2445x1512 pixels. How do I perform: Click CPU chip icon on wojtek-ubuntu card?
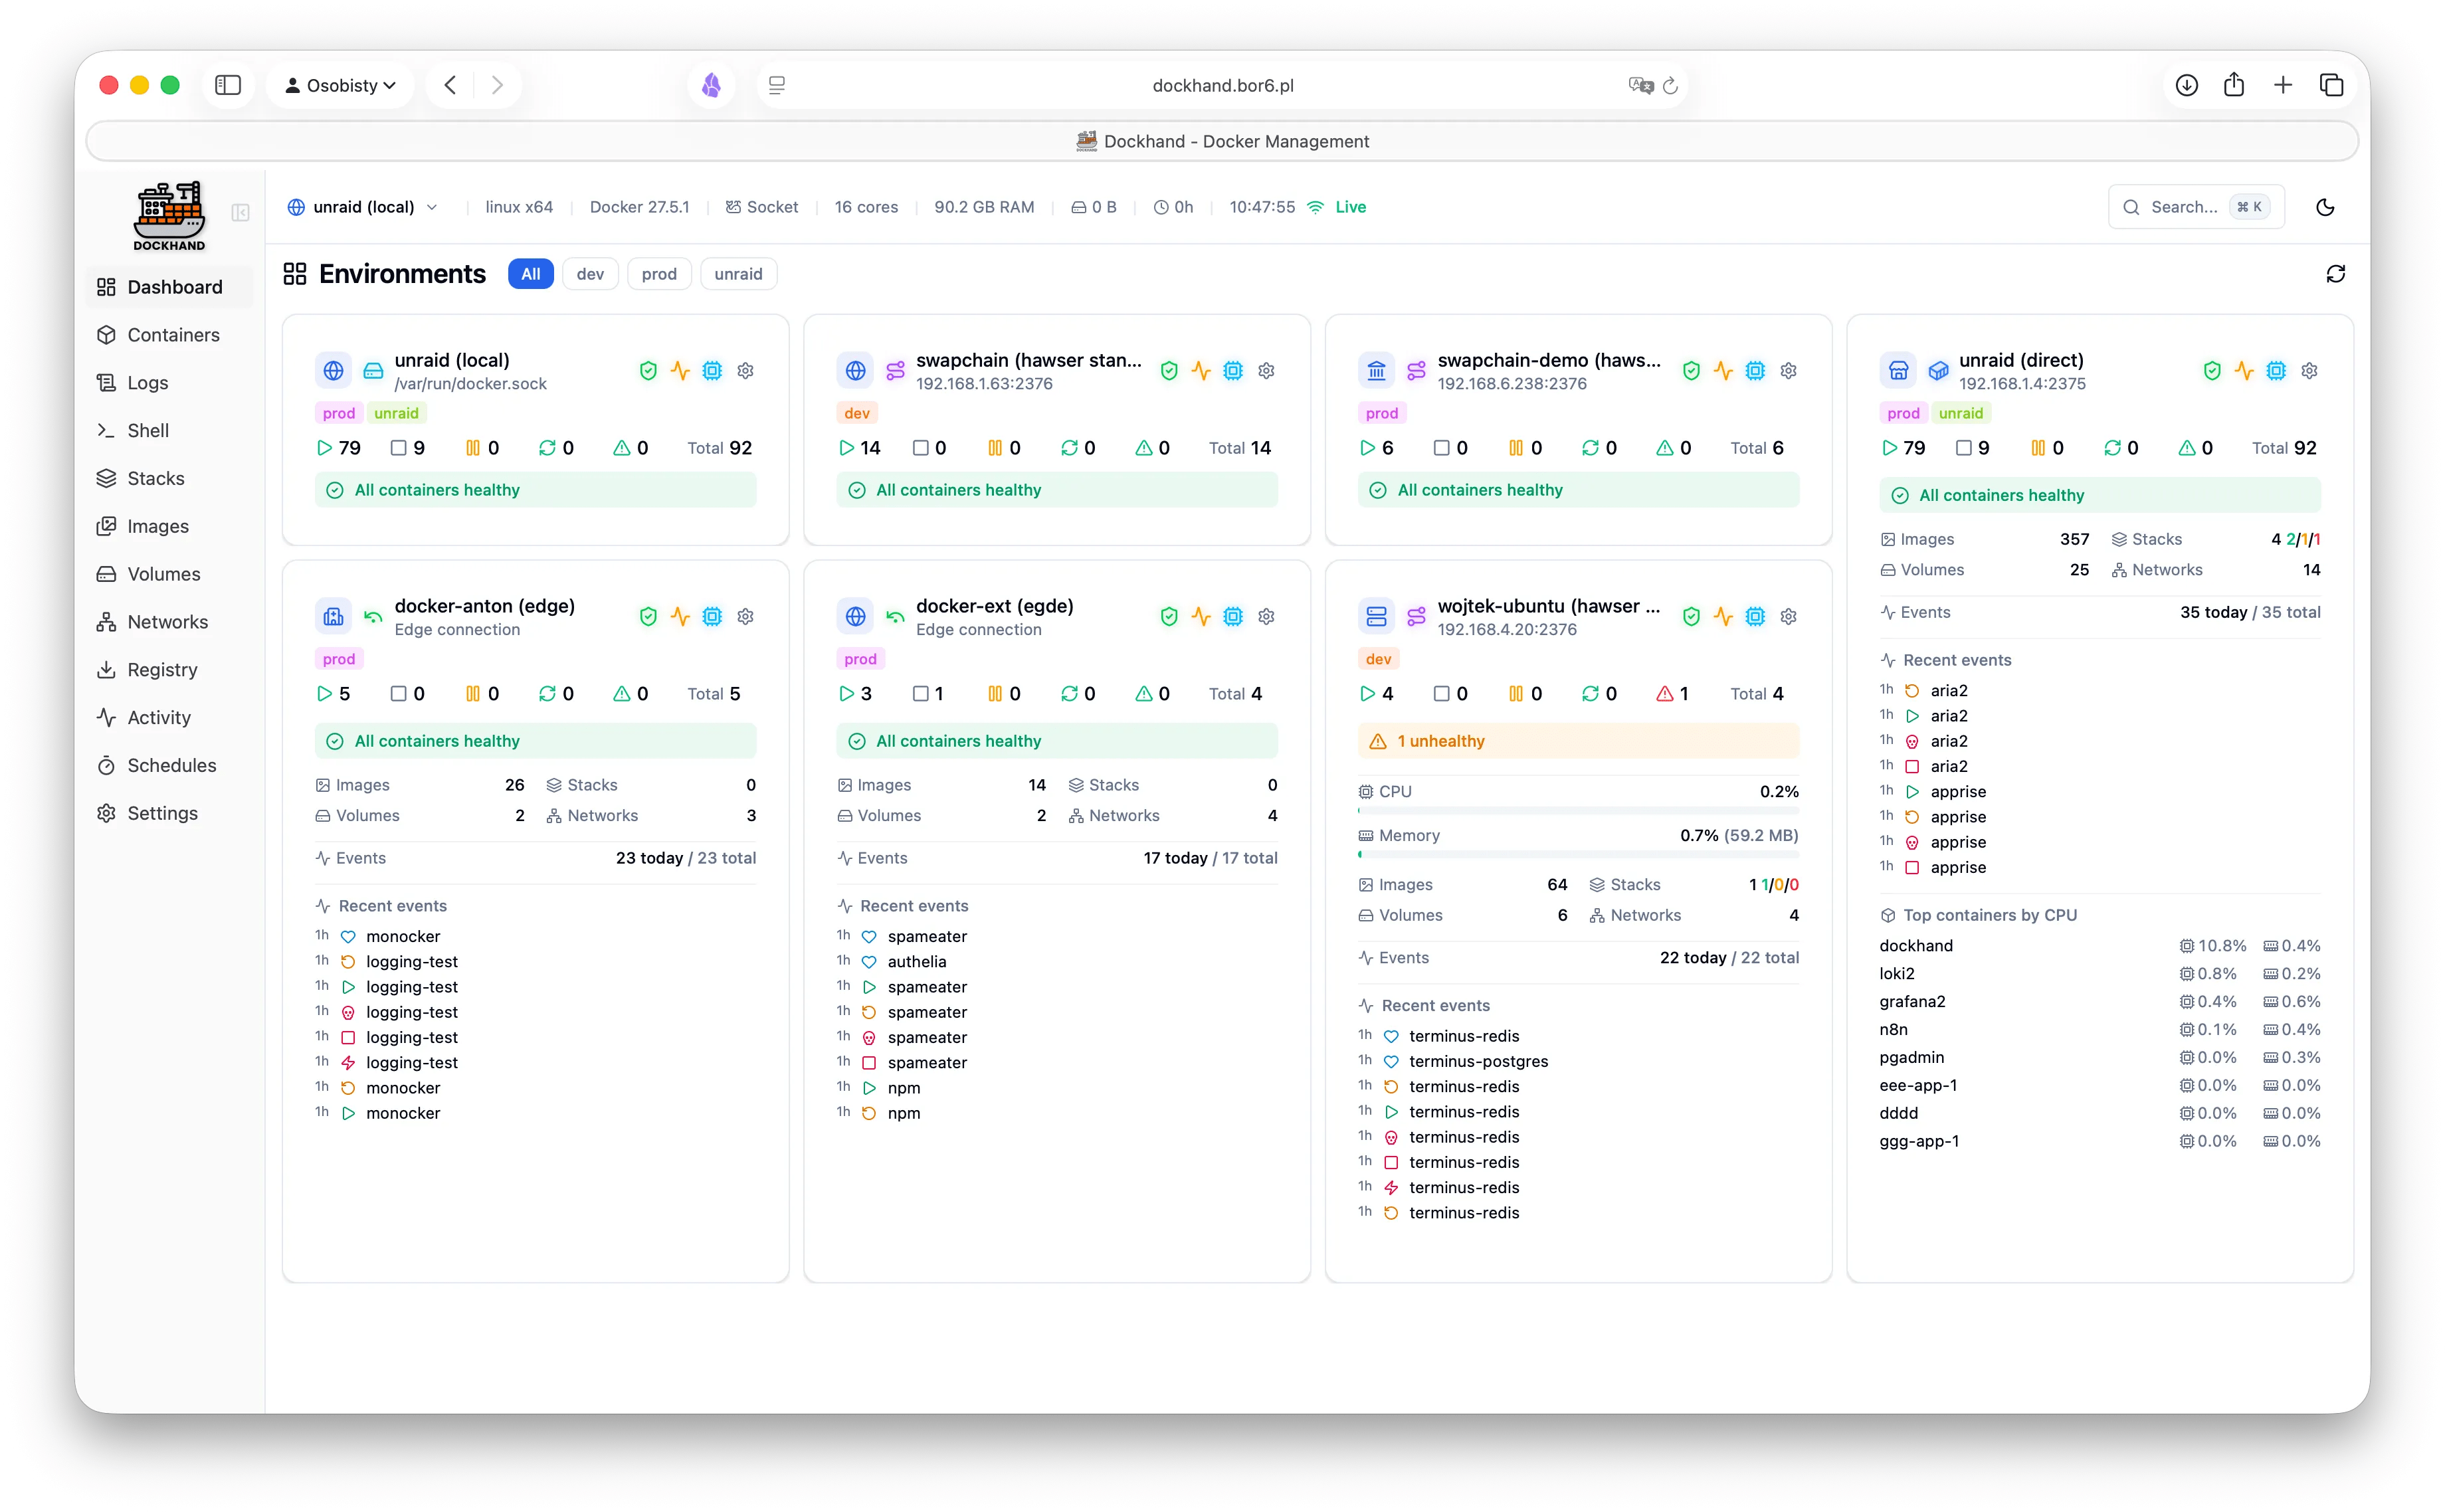pos(1754,617)
